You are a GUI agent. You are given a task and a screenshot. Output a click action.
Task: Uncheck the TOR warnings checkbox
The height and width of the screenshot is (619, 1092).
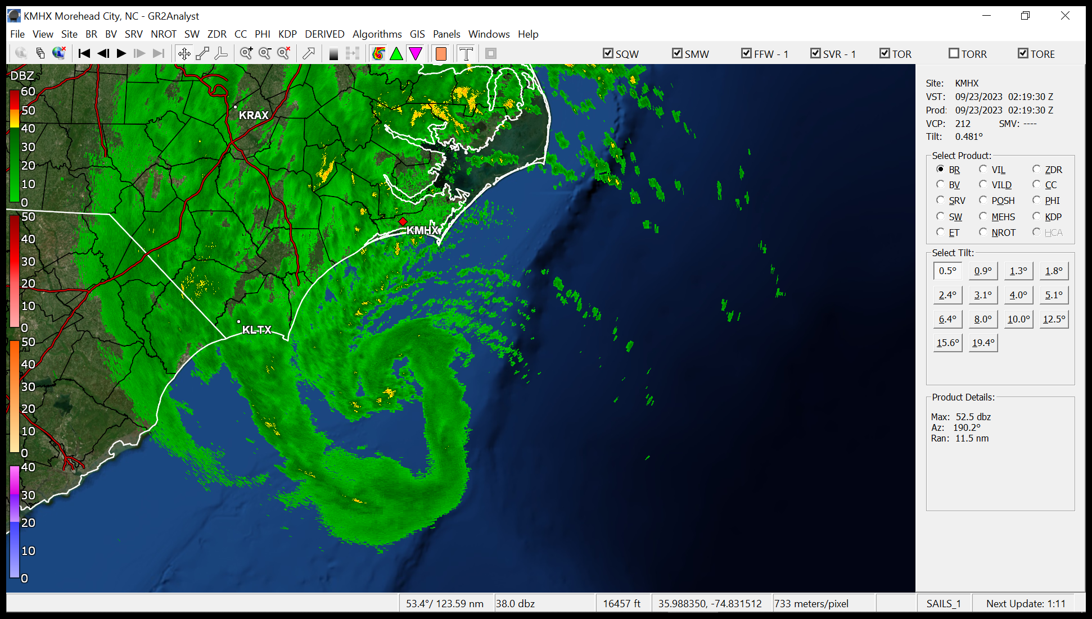(885, 53)
